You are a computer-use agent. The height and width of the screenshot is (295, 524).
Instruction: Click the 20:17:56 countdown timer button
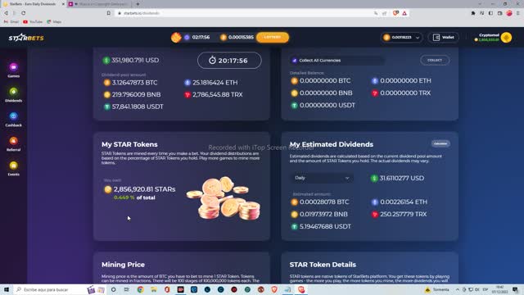229,61
